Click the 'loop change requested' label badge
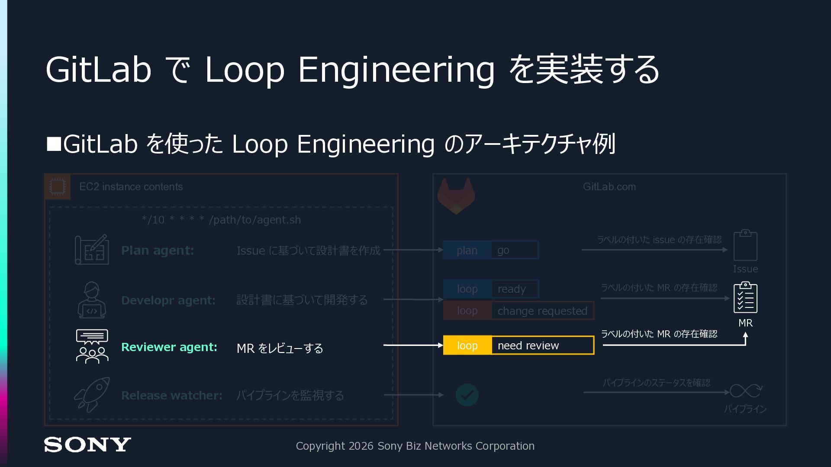831x467 pixels. [519, 310]
